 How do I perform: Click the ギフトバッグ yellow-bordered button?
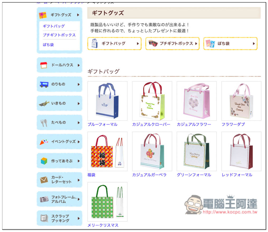[x=114, y=44]
